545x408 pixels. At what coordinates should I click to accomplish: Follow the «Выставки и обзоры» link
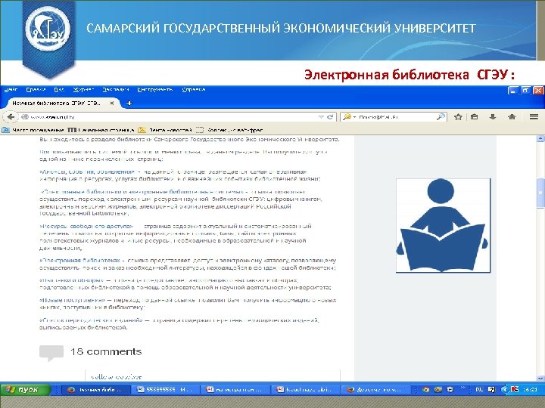pos(72,280)
